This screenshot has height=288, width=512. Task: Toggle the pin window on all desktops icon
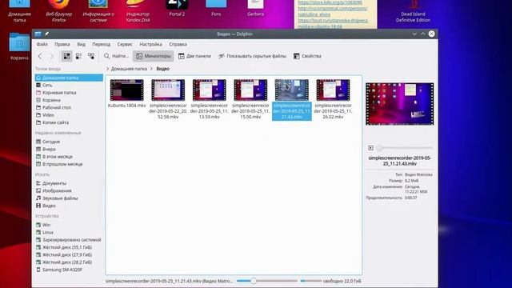(46, 34)
